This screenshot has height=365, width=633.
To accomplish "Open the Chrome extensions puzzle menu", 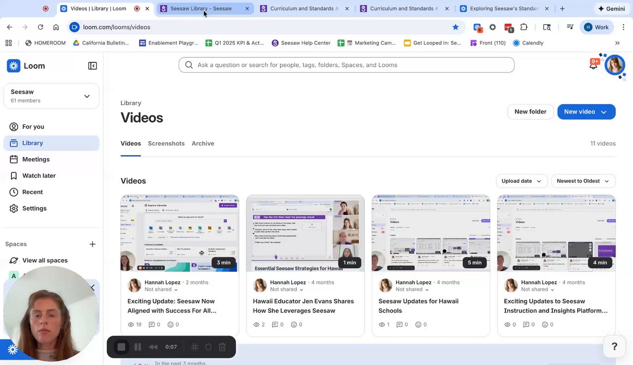I will click(524, 27).
